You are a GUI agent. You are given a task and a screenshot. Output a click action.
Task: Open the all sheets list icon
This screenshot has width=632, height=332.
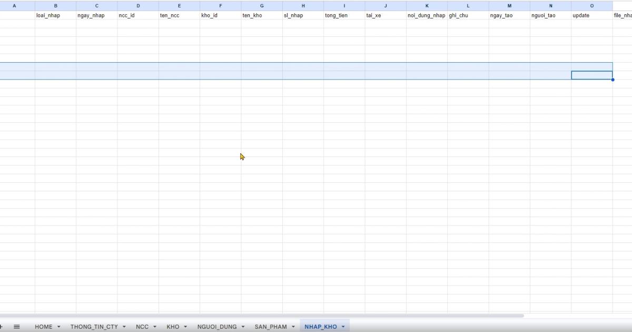pyautogui.click(x=16, y=327)
